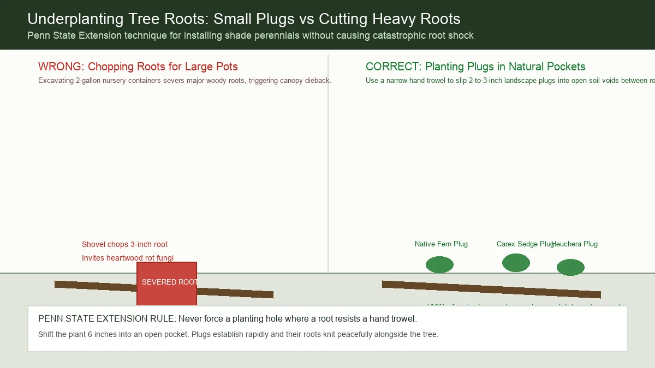This screenshot has height=368, width=655.
Task: Click the green oval under Native Fern Plug
Action: pos(439,264)
